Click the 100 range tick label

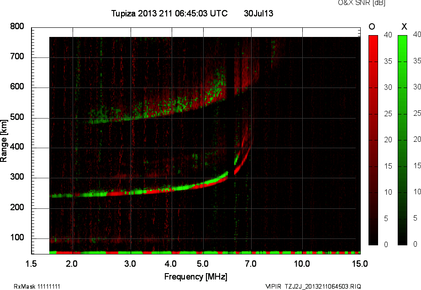17,238
